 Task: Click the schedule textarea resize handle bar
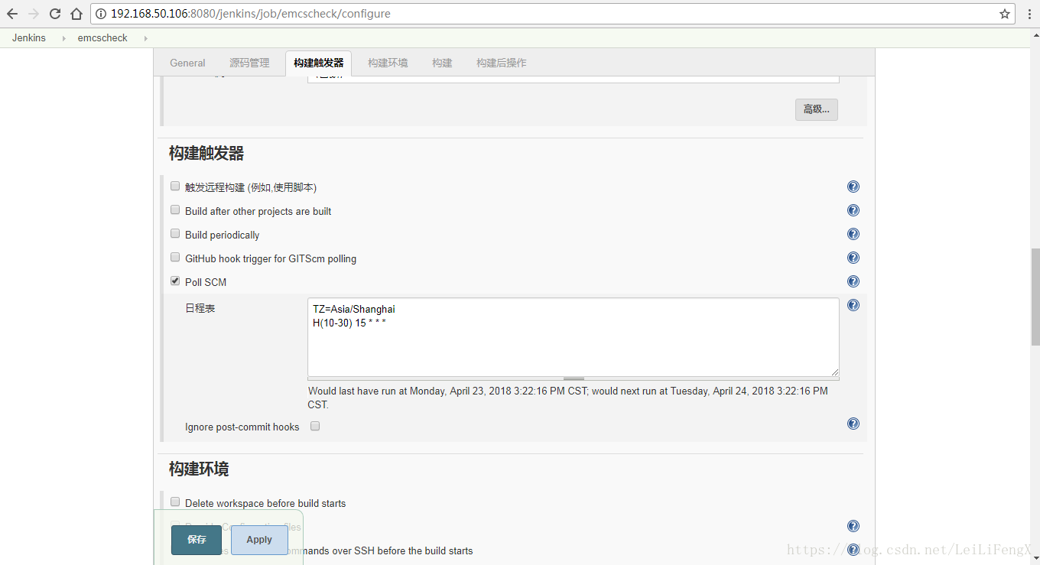pyautogui.click(x=574, y=378)
